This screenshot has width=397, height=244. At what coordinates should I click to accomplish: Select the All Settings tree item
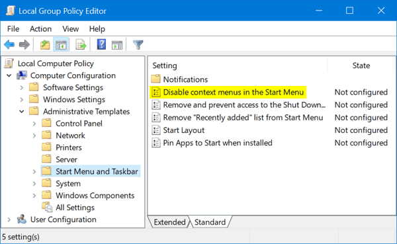pos(75,207)
